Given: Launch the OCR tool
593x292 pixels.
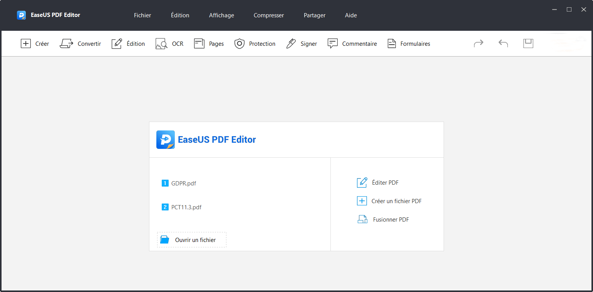Looking at the screenshot, I should (x=169, y=43).
